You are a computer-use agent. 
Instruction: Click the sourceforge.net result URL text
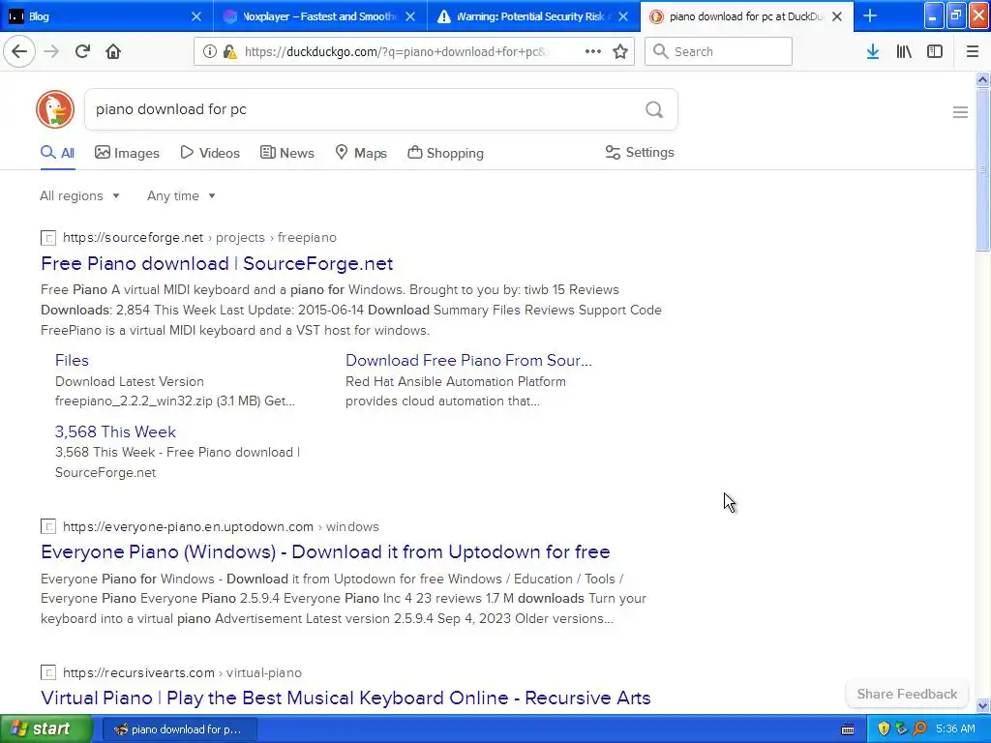(x=199, y=238)
